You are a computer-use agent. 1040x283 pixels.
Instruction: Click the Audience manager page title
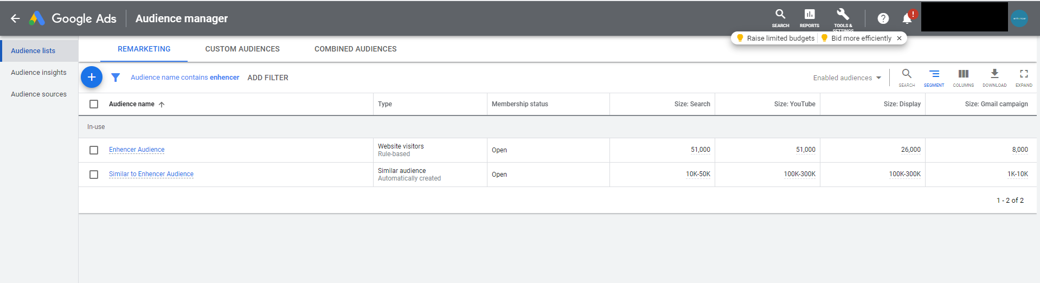tap(182, 18)
